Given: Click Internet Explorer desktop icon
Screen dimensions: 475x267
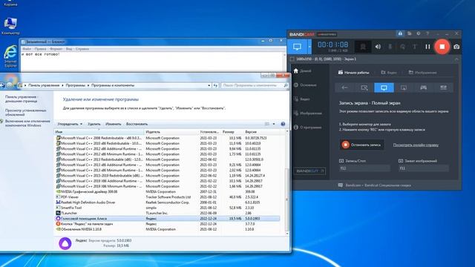Looking at the screenshot, I should (x=10, y=56).
